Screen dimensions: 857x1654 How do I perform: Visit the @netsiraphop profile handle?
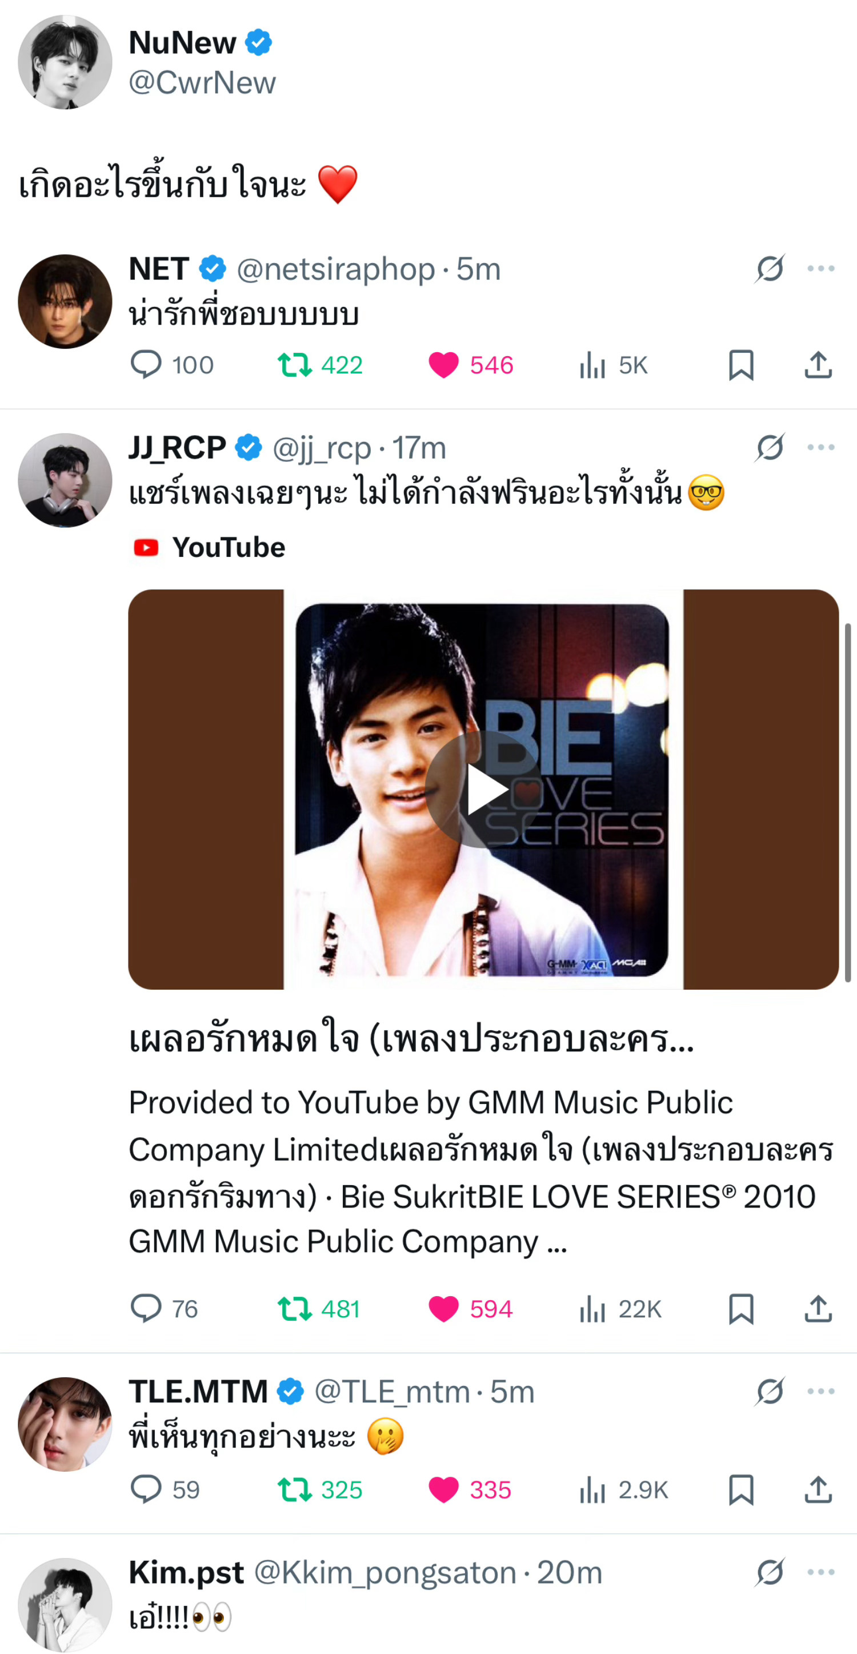click(x=336, y=269)
